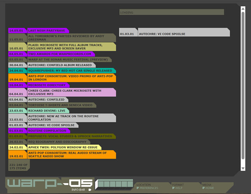The height and width of the screenshot is (194, 251).
Task: Click the segmented info-bar display
Action: [114, 184]
